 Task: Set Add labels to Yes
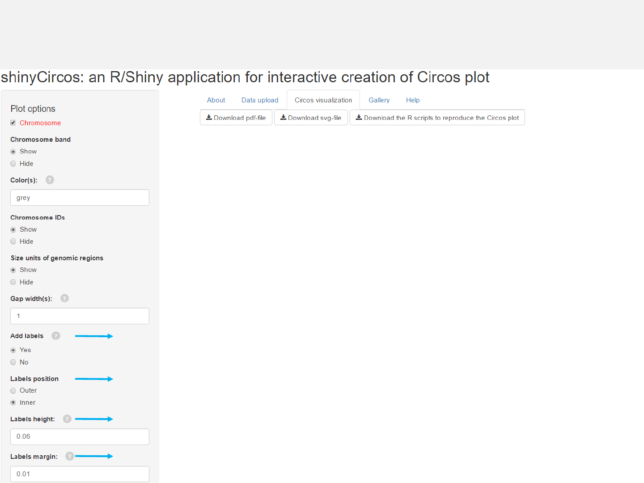(13, 350)
